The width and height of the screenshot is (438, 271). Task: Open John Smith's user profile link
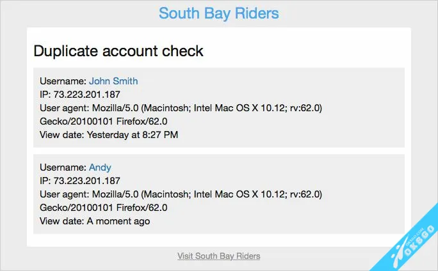click(x=113, y=81)
